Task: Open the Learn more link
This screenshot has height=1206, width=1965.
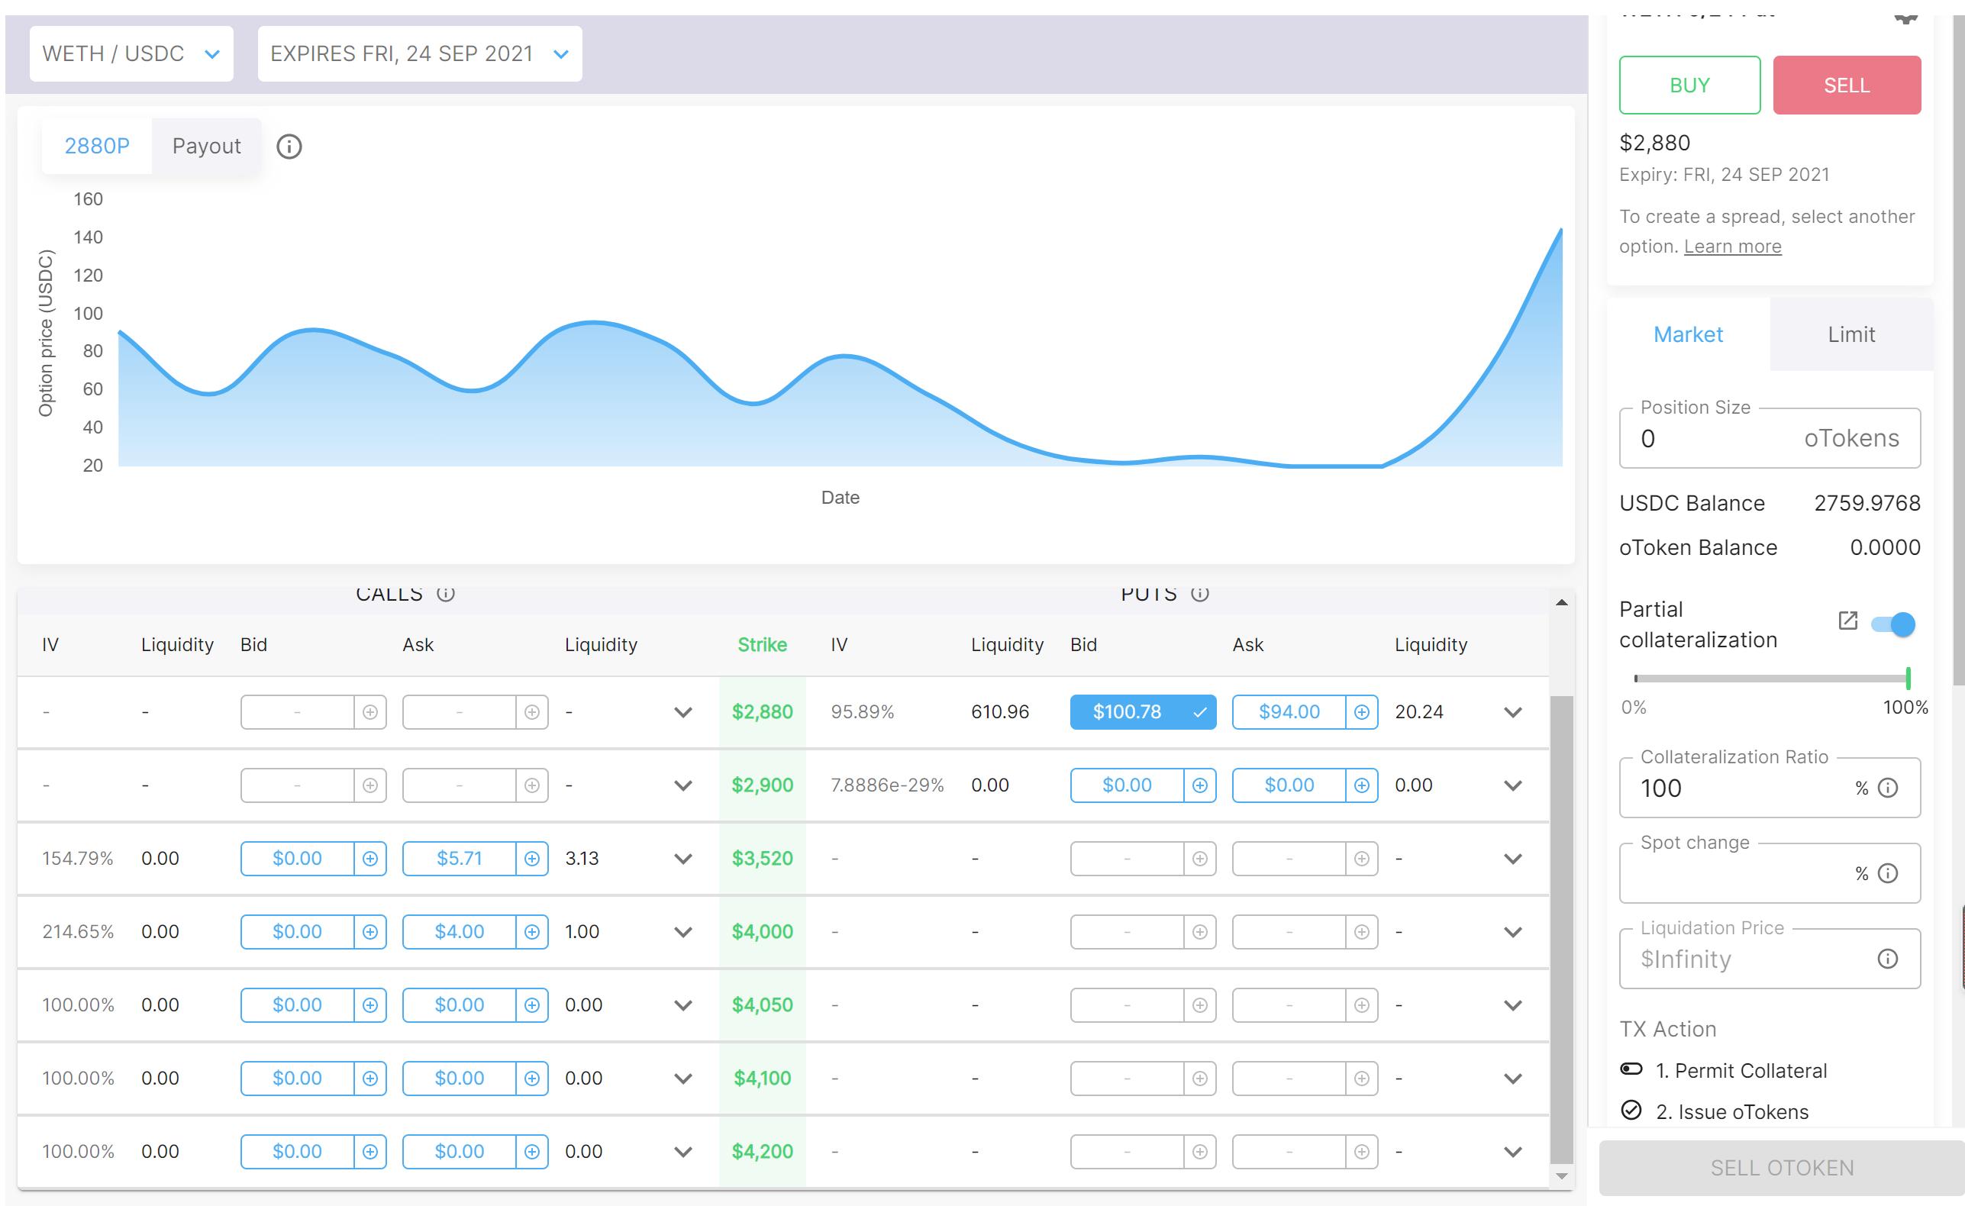Action: click(1732, 247)
